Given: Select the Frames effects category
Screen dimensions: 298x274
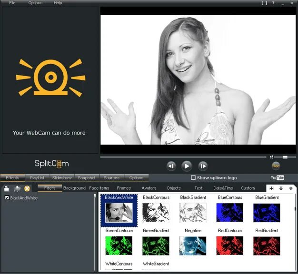Looking at the screenshot, I should tap(124, 188).
